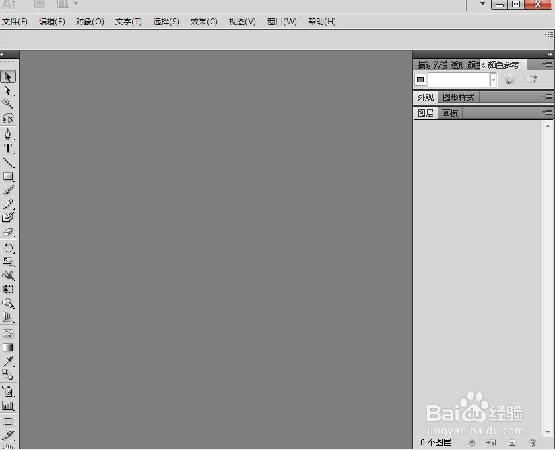Viewport: 555px width, 450px height.
Task: Click the create new sublayer icon
Action: pyautogui.click(x=491, y=442)
